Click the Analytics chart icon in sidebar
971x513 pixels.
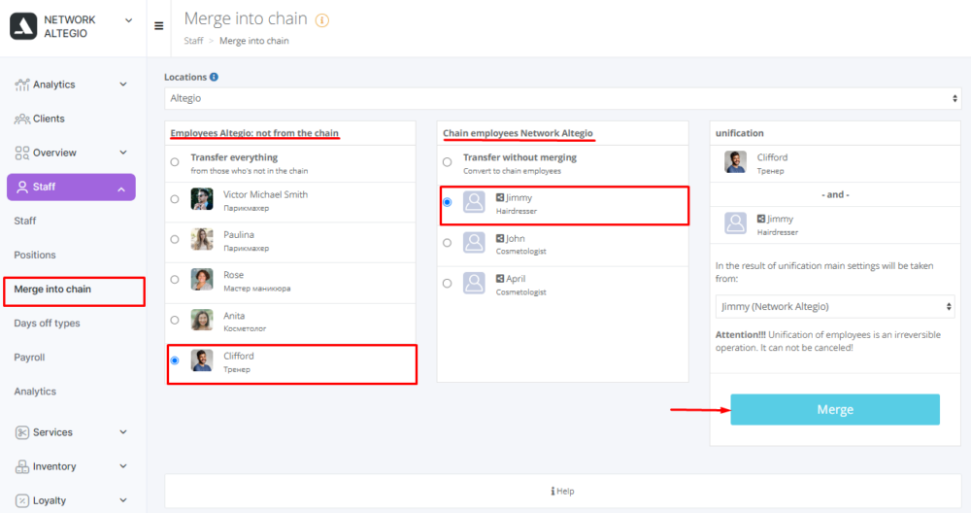coord(21,85)
